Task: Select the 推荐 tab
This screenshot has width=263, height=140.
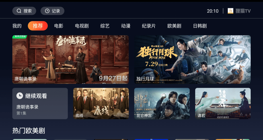Action: (x=38, y=26)
